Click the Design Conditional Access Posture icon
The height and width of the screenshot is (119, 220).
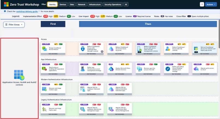click(45, 49)
